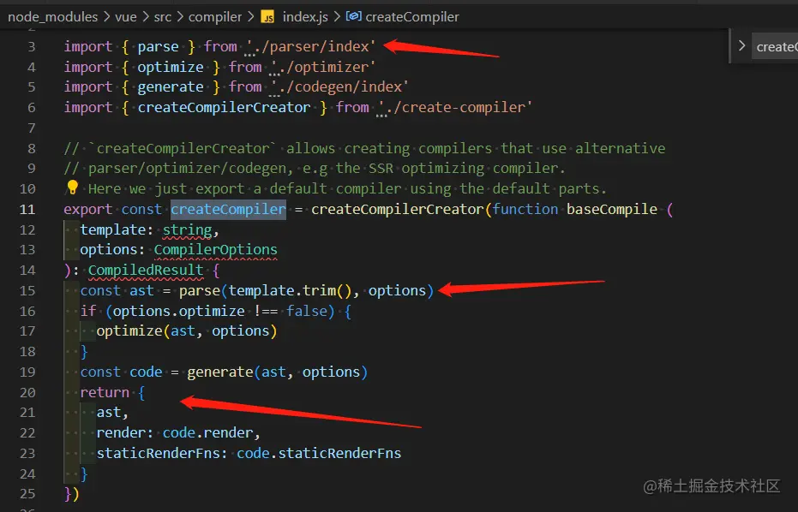Image resolution: width=798 pixels, height=512 pixels.
Task: Click the find widget search input
Action: (x=775, y=47)
